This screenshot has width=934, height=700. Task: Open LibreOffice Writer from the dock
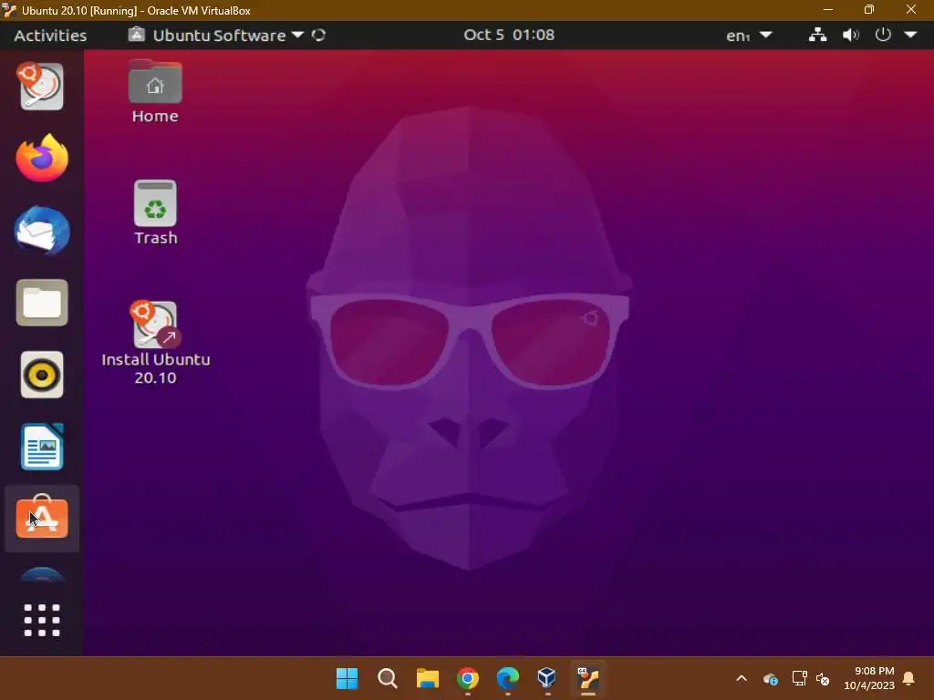coord(42,447)
